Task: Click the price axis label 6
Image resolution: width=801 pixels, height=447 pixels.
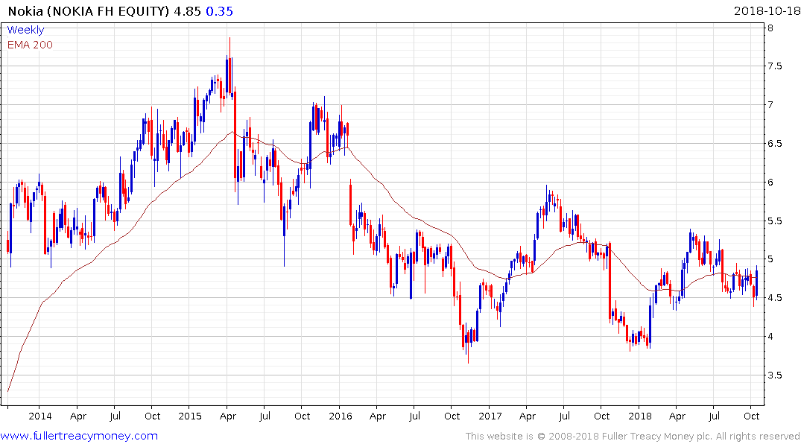Action: click(x=770, y=183)
